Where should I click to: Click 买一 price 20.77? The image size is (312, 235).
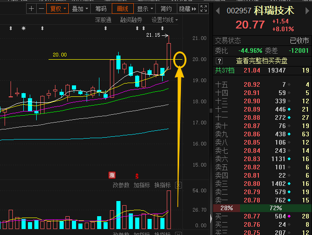click(x=252, y=216)
